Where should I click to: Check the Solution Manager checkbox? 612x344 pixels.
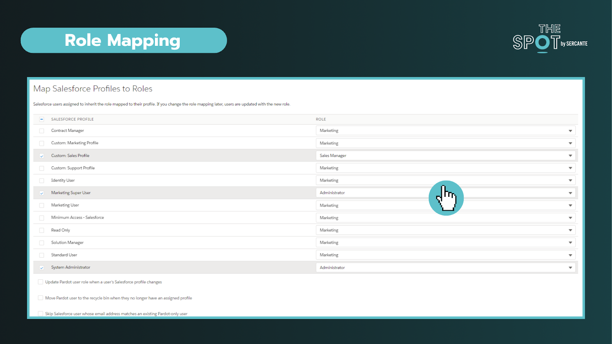tap(42, 243)
